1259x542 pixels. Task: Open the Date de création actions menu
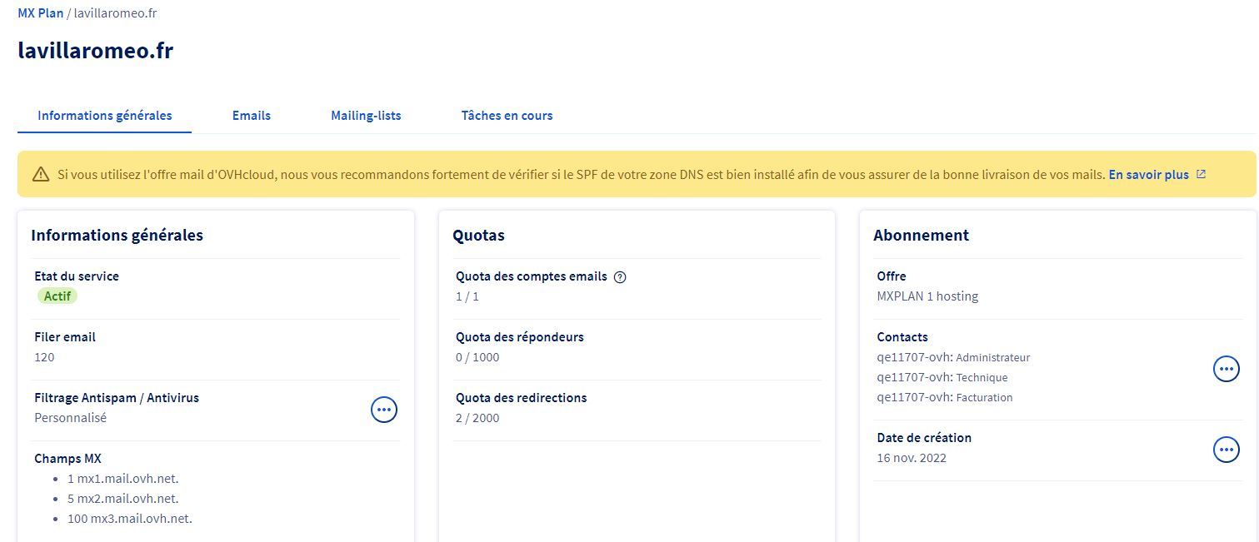pyautogui.click(x=1226, y=450)
